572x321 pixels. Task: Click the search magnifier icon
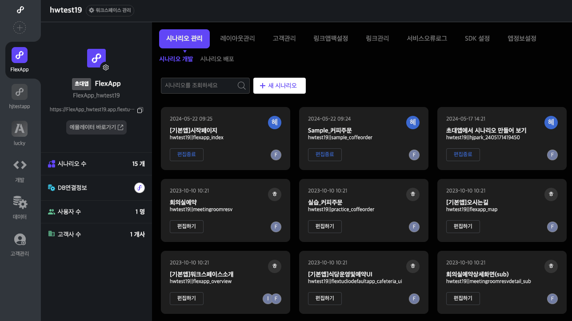click(x=242, y=86)
